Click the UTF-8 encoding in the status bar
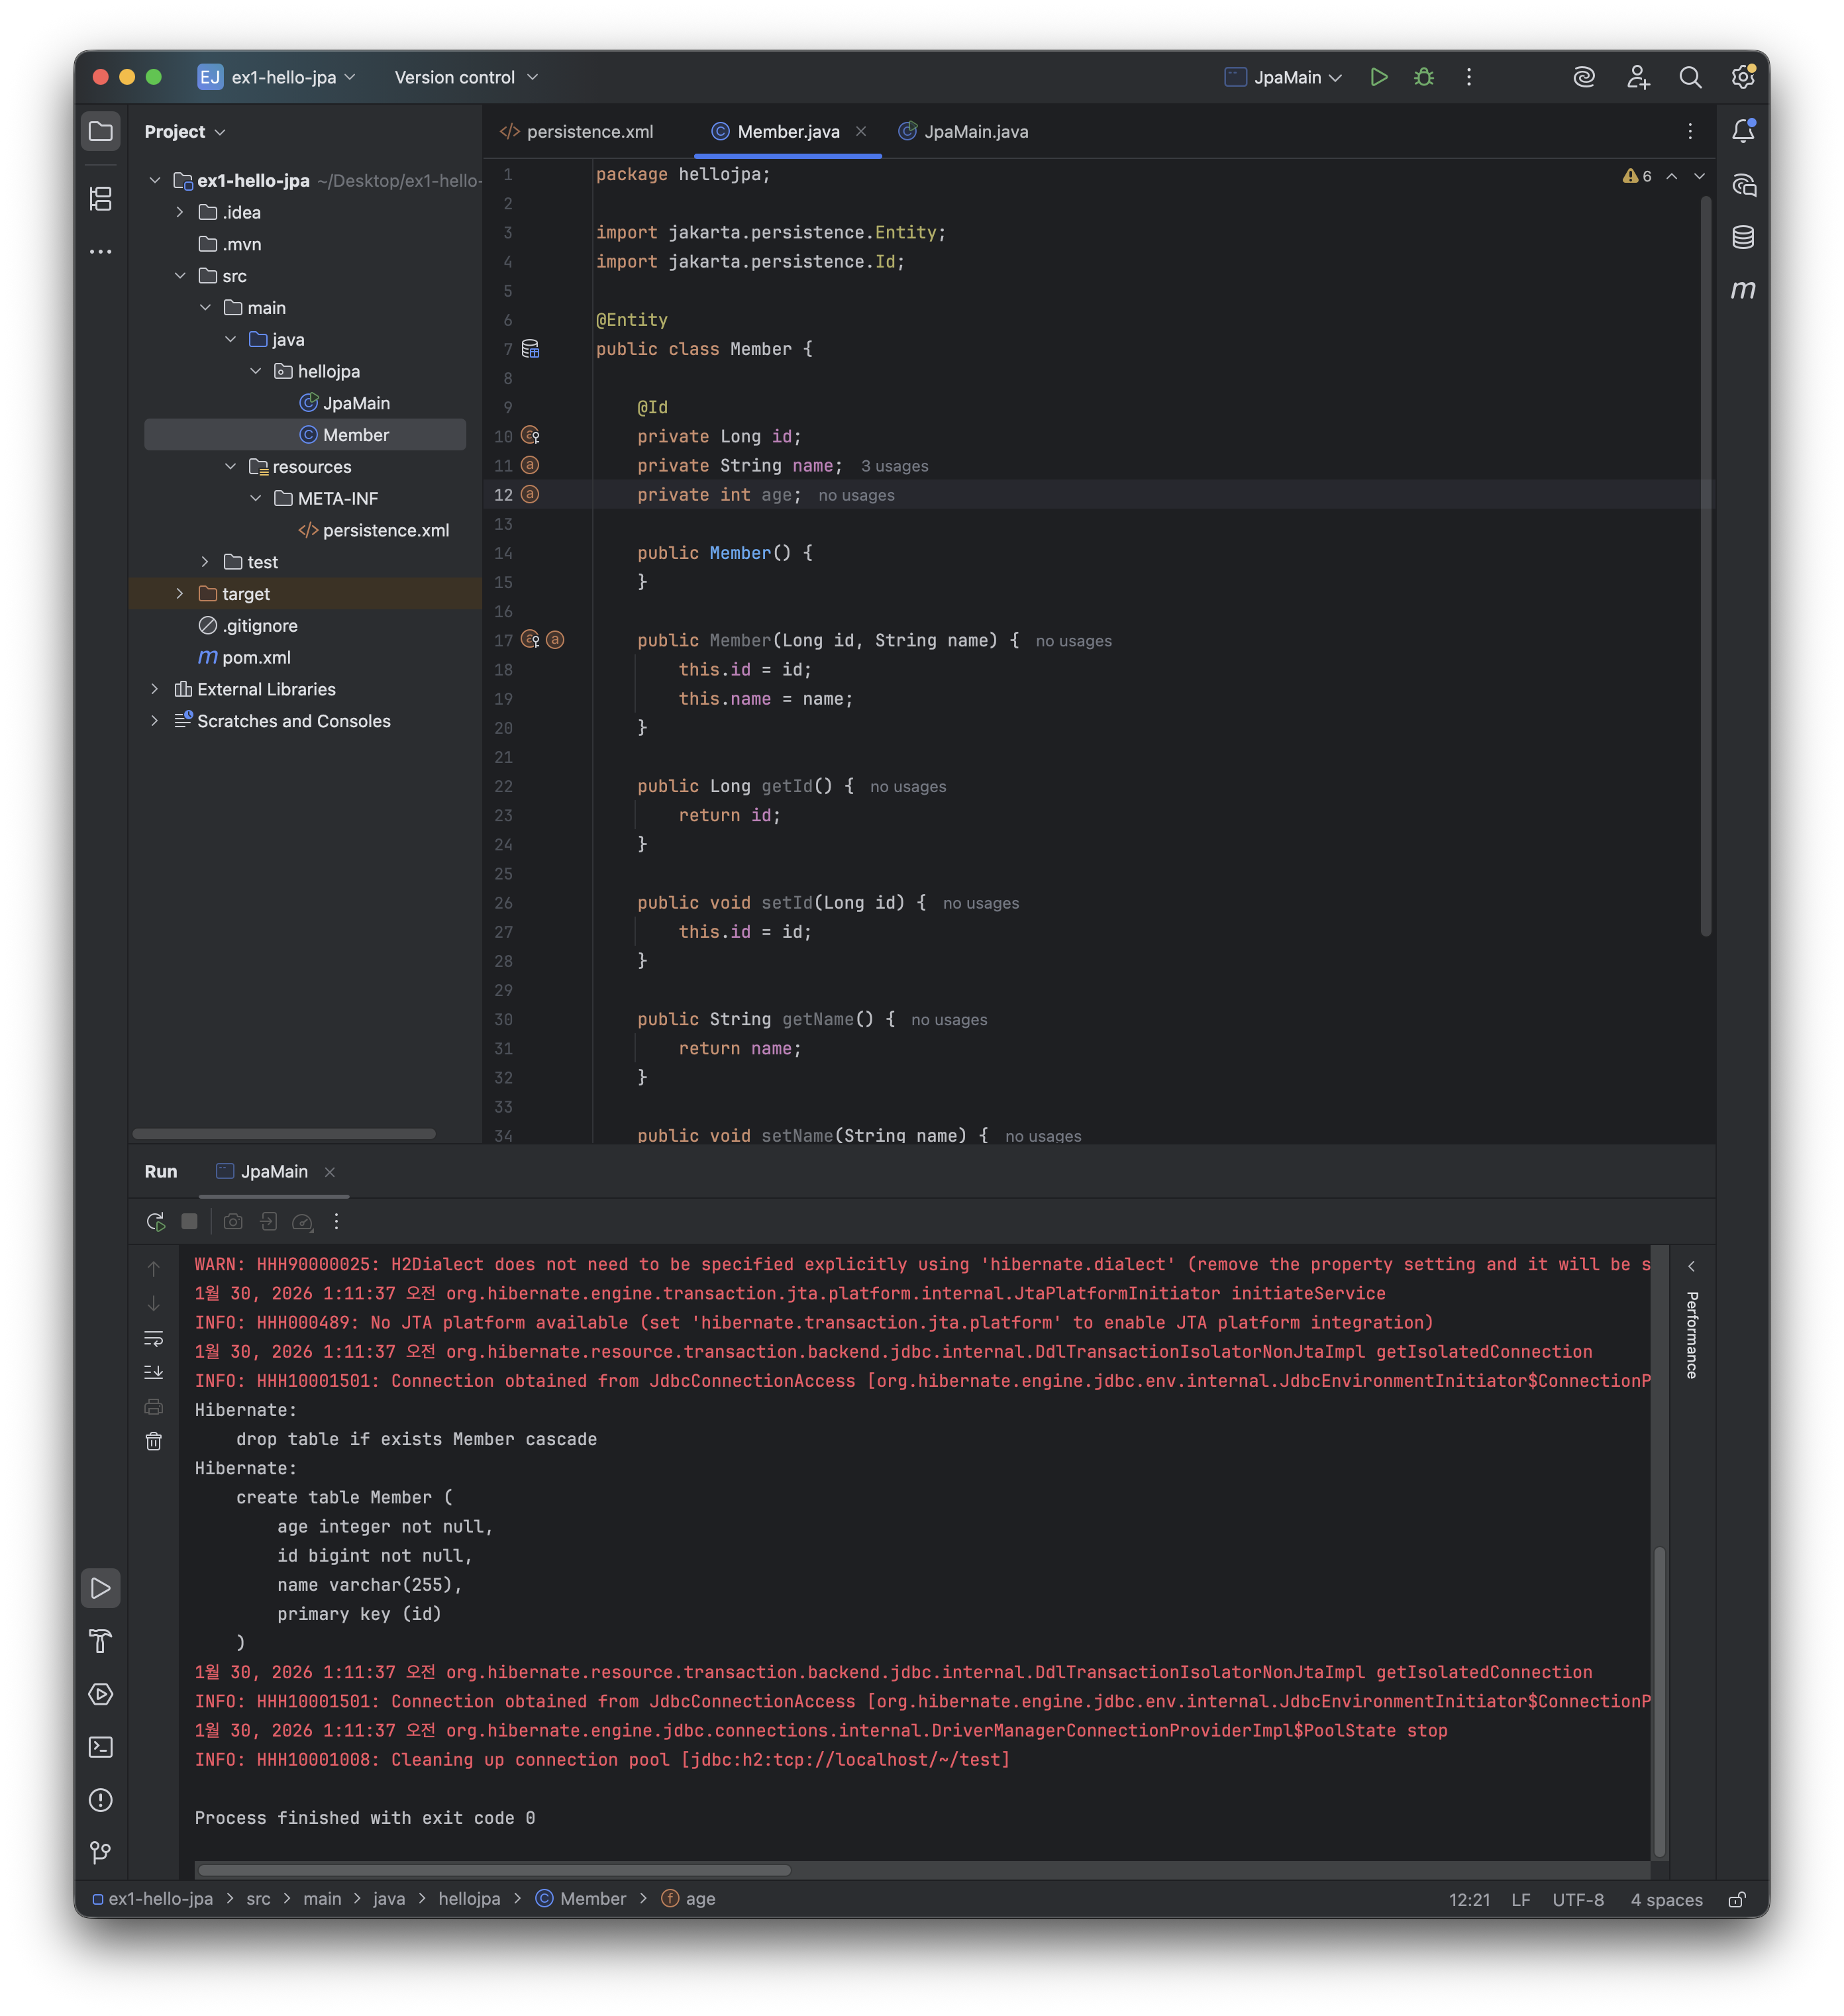This screenshot has height=2016, width=1844. coord(1577,1899)
